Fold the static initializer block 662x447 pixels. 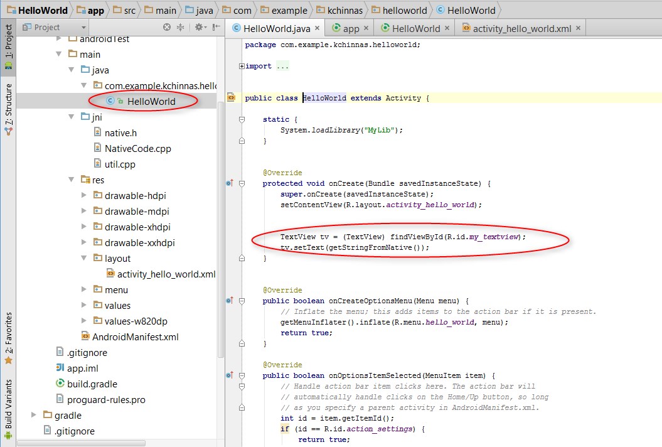242,119
